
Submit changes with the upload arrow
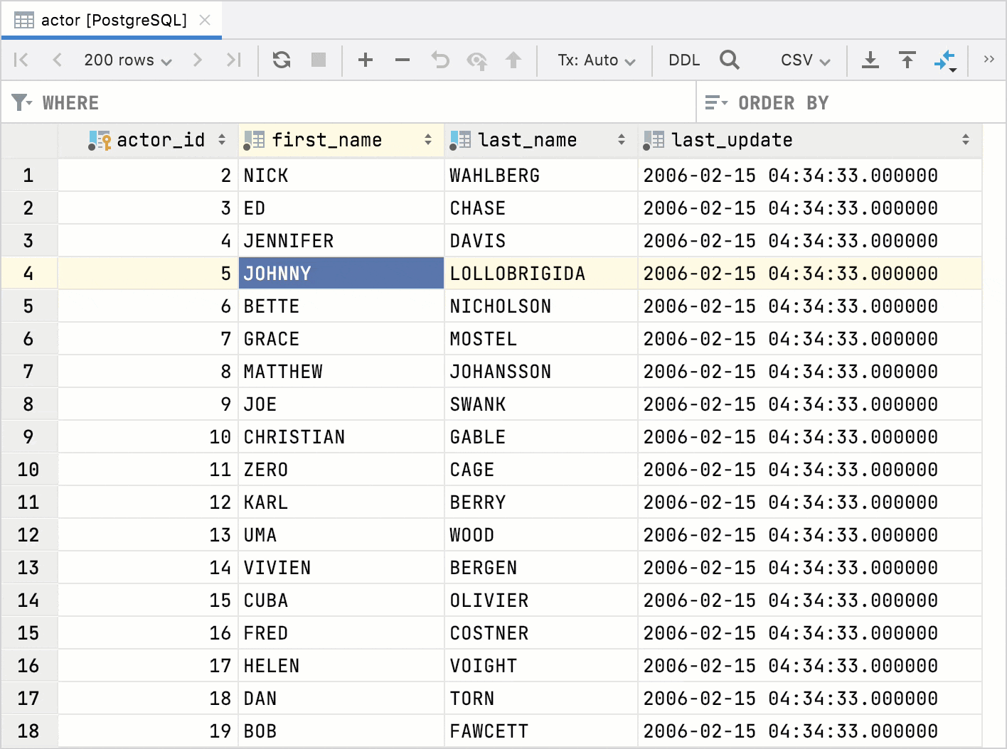pos(513,60)
